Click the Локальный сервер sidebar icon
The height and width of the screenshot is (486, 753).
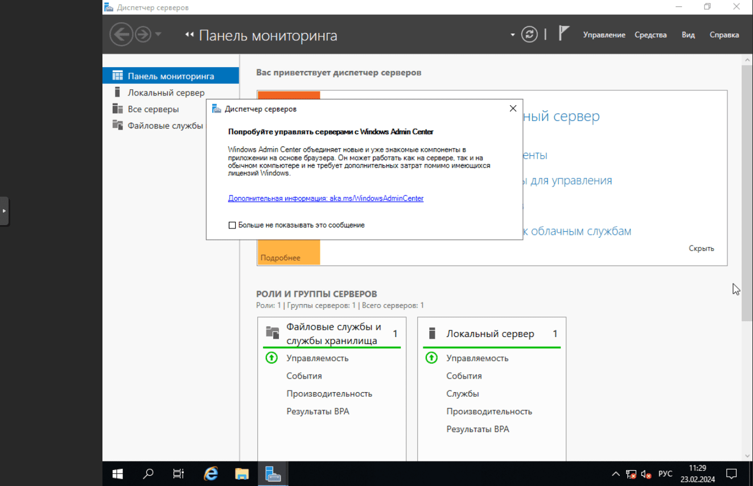point(117,92)
